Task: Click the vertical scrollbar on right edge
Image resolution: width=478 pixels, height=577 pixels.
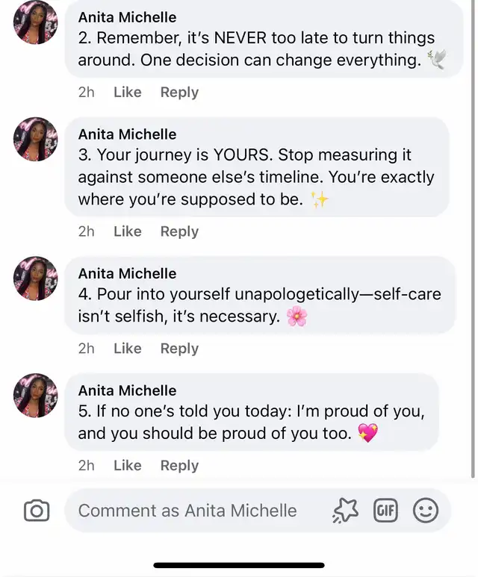Action: [473, 239]
